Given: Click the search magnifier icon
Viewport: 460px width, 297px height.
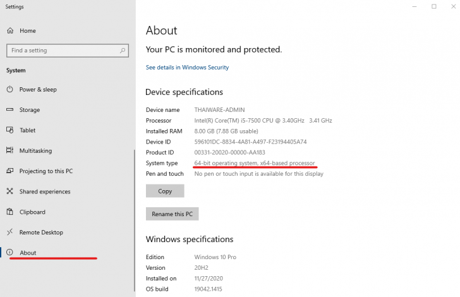Looking at the screenshot, I should pyautogui.click(x=123, y=51).
